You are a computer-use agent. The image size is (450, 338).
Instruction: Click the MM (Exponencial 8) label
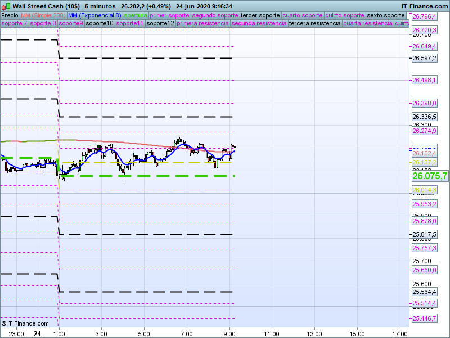click(91, 15)
